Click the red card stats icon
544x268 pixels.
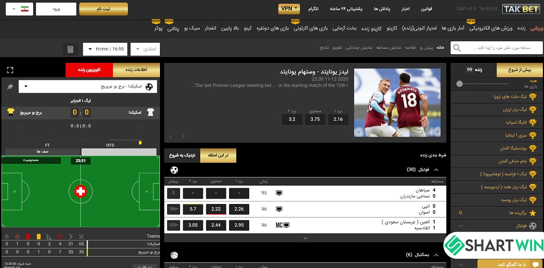(x=28, y=237)
